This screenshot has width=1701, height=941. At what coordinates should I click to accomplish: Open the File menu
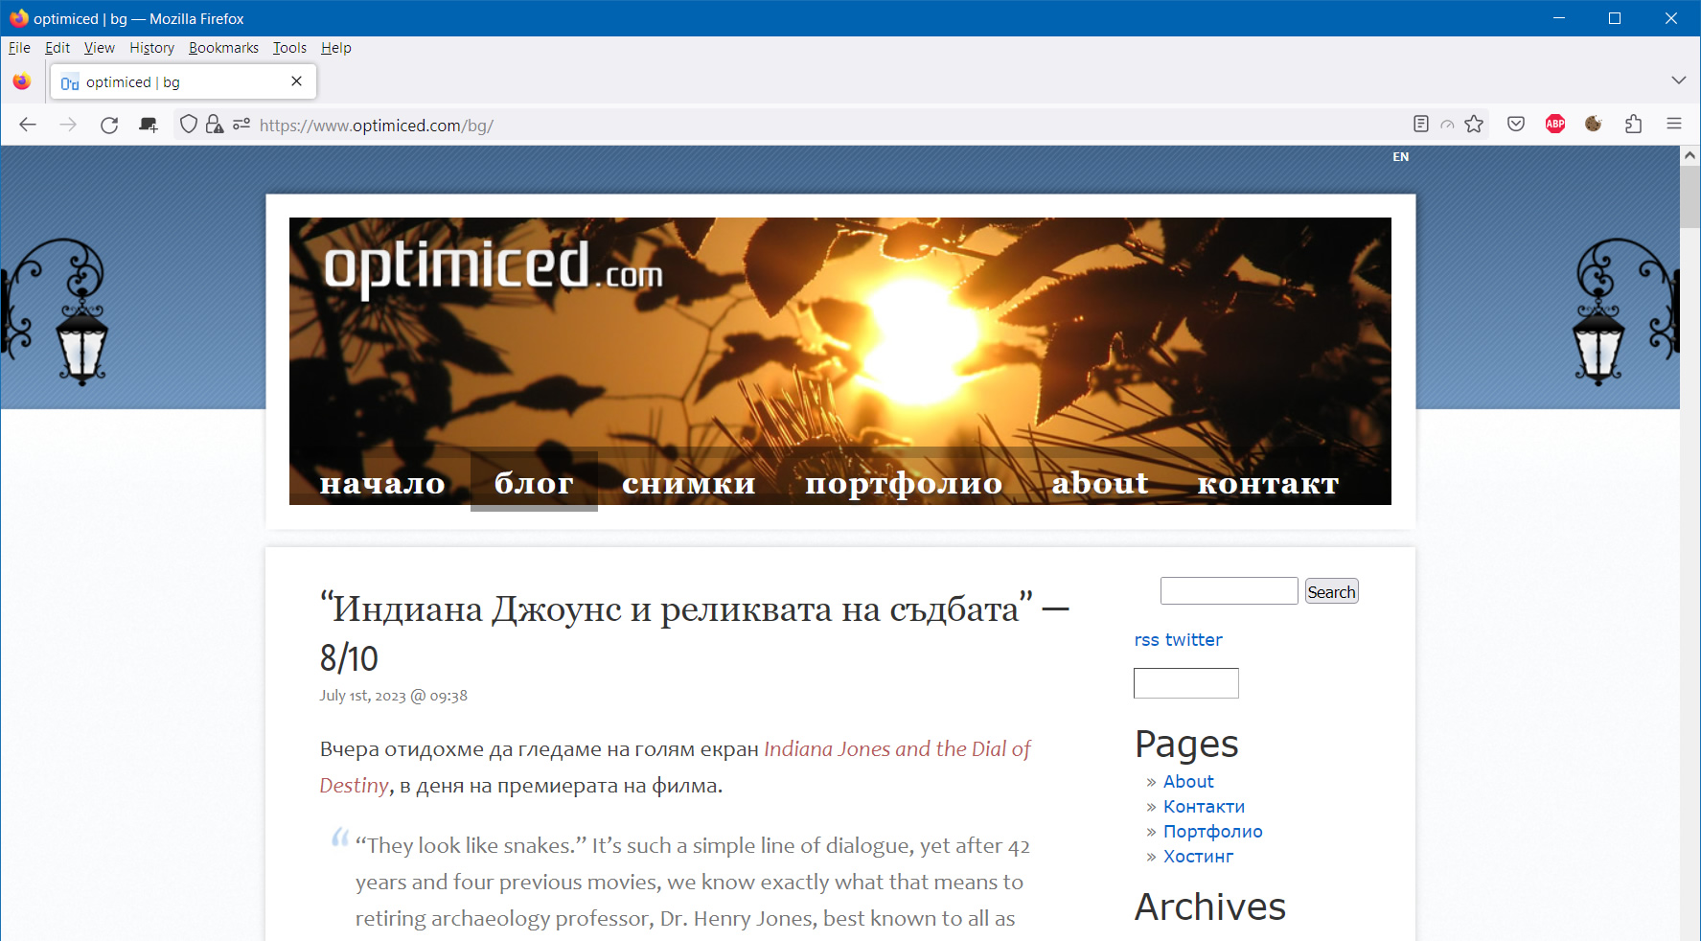19,48
